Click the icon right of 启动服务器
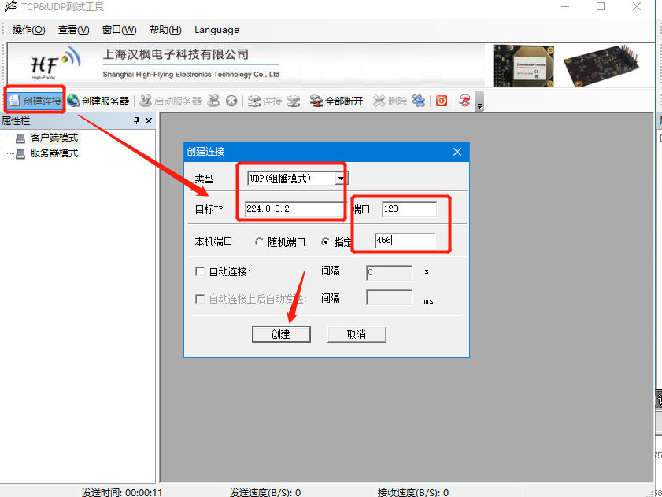 (213, 101)
